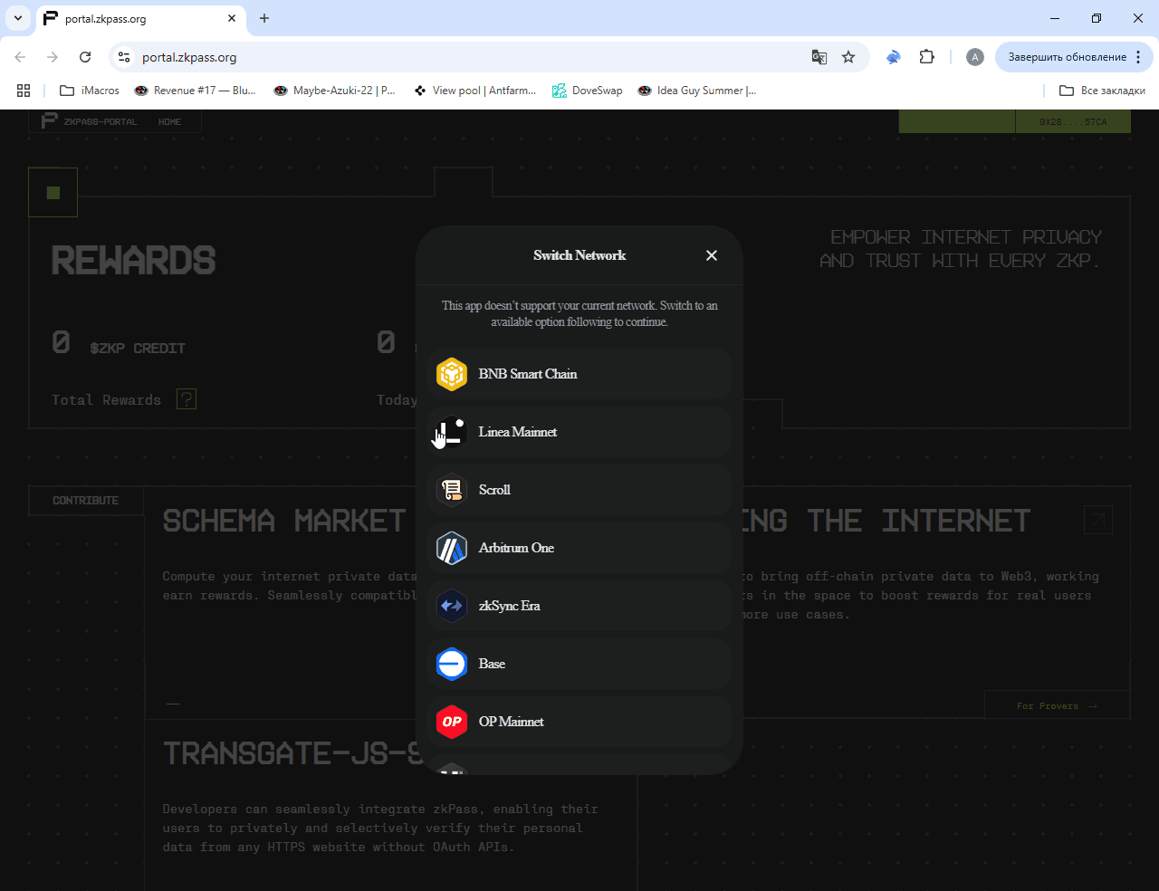Open Chrome three-dot menu

tap(1139, 57)
